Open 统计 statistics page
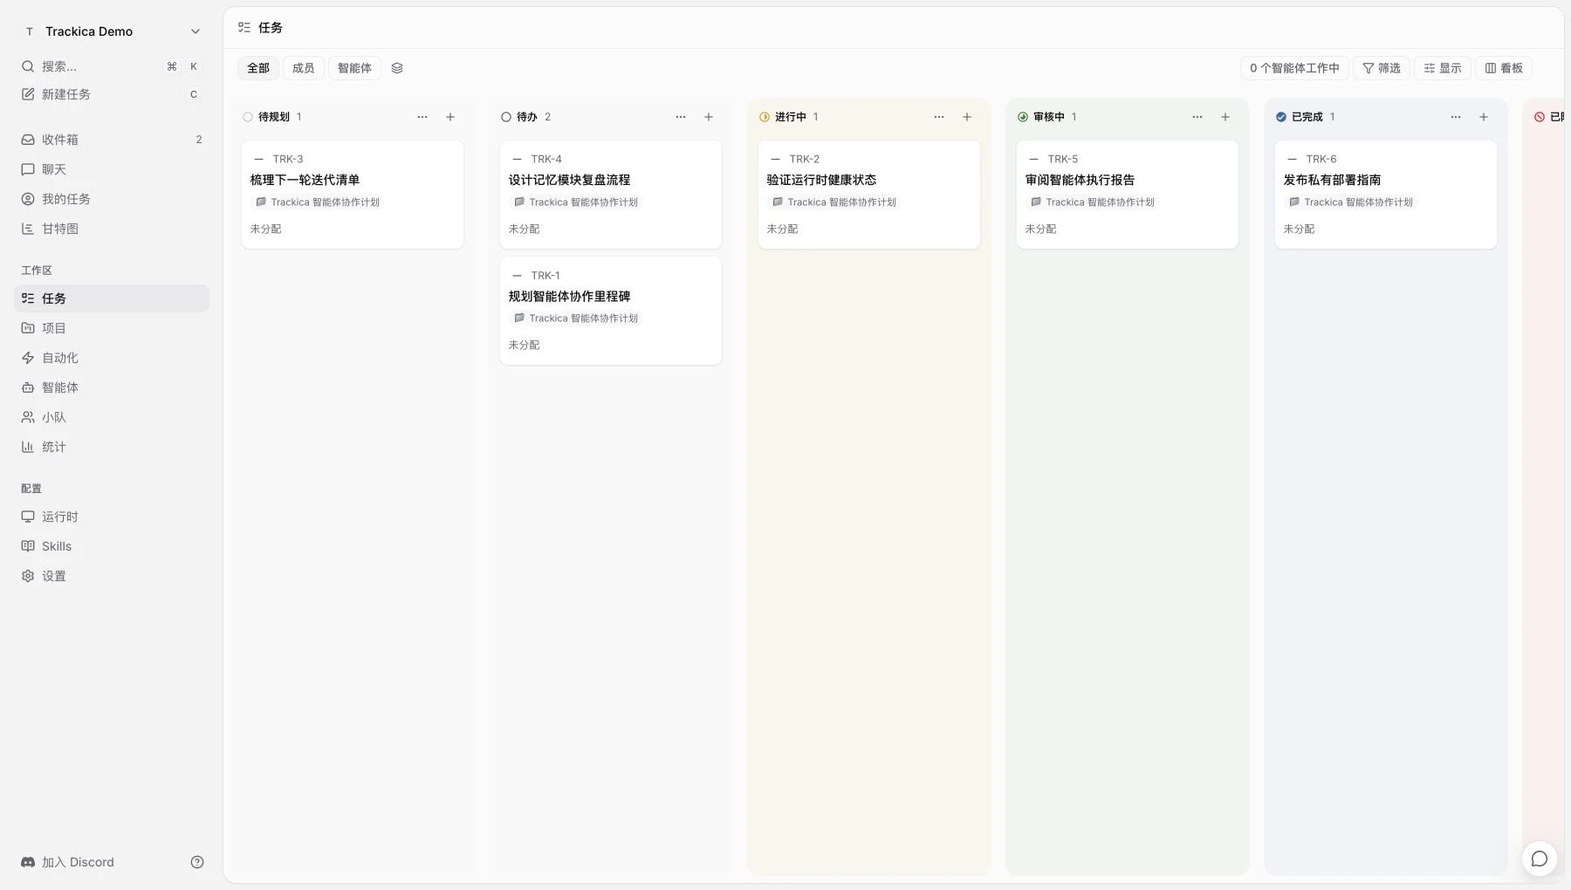Screen dimensions: 1571x890 pyautogui.click(x=112, y=447)
